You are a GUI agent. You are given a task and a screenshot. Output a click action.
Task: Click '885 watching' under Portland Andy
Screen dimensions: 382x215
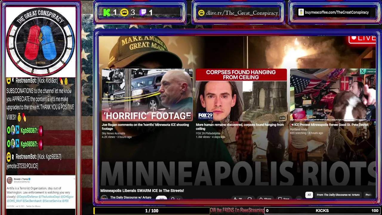[298, 133]
